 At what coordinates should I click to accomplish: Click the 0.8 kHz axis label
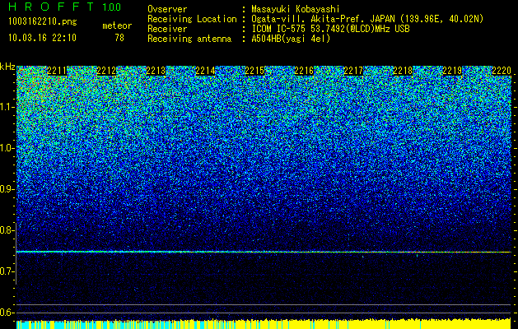(7, 230)
